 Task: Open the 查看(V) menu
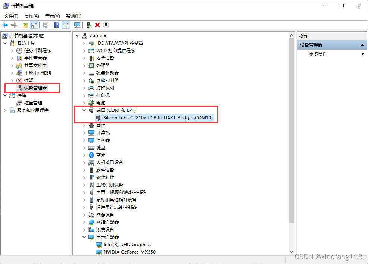[53, 16]
